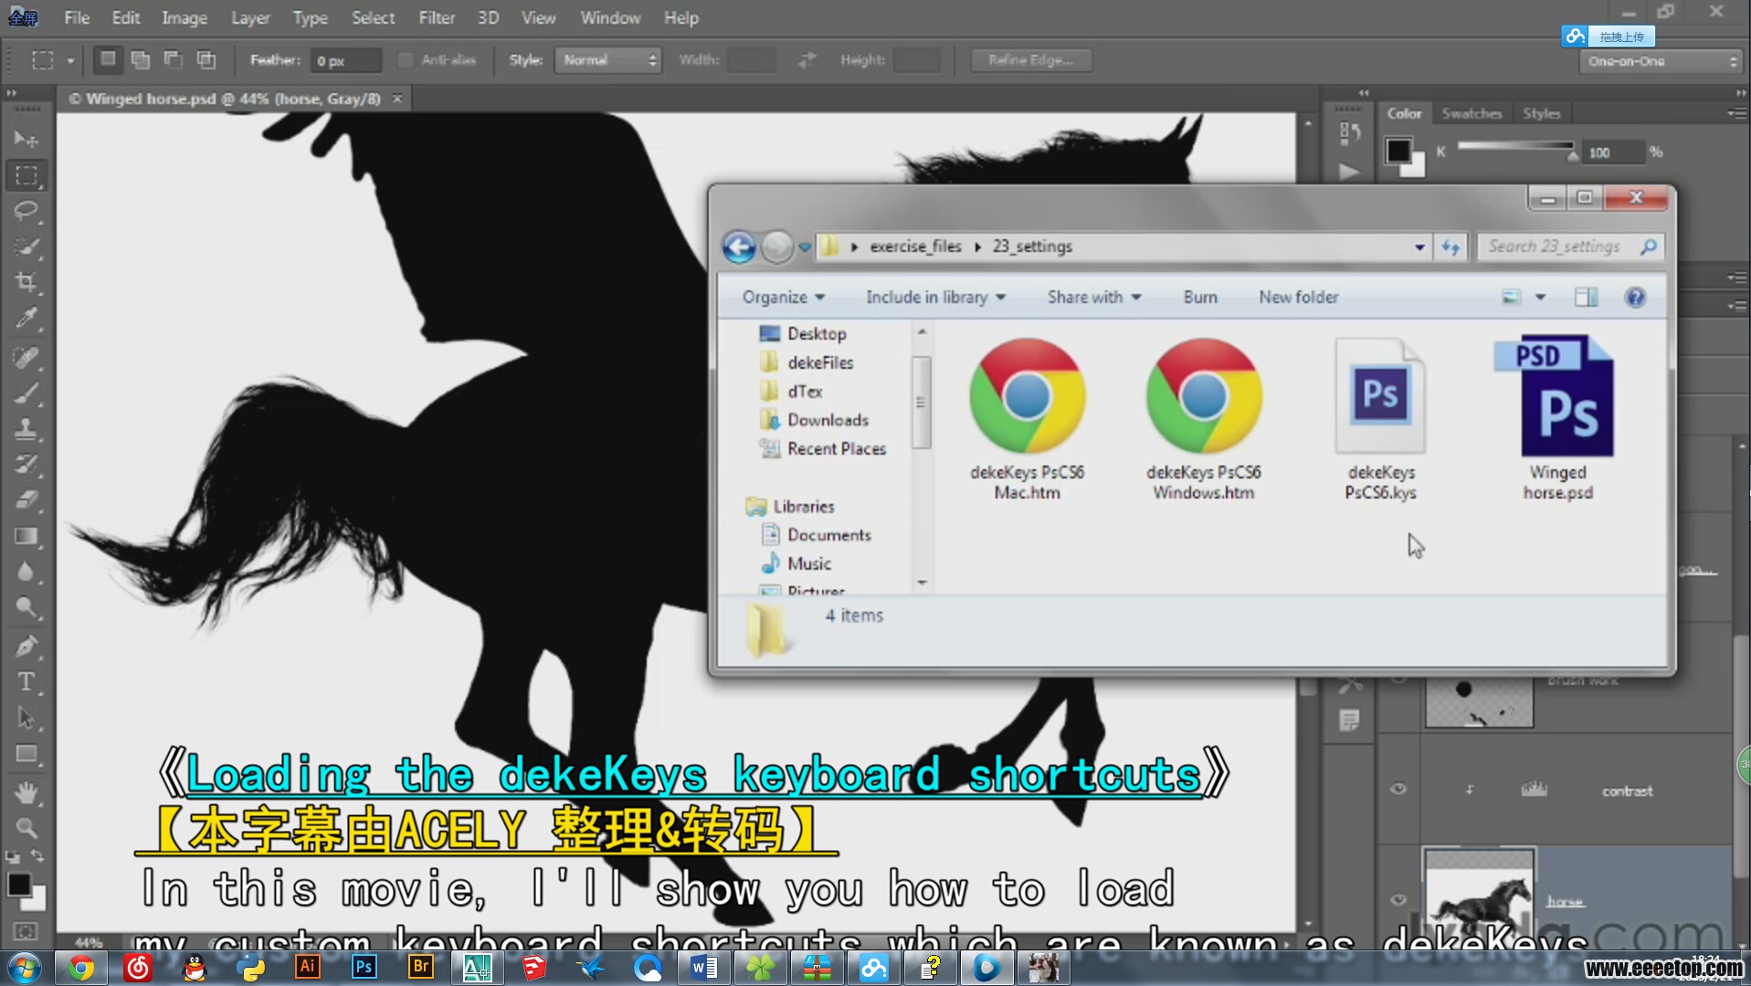Click exercise_files in the address path

[x=915, y=246]
